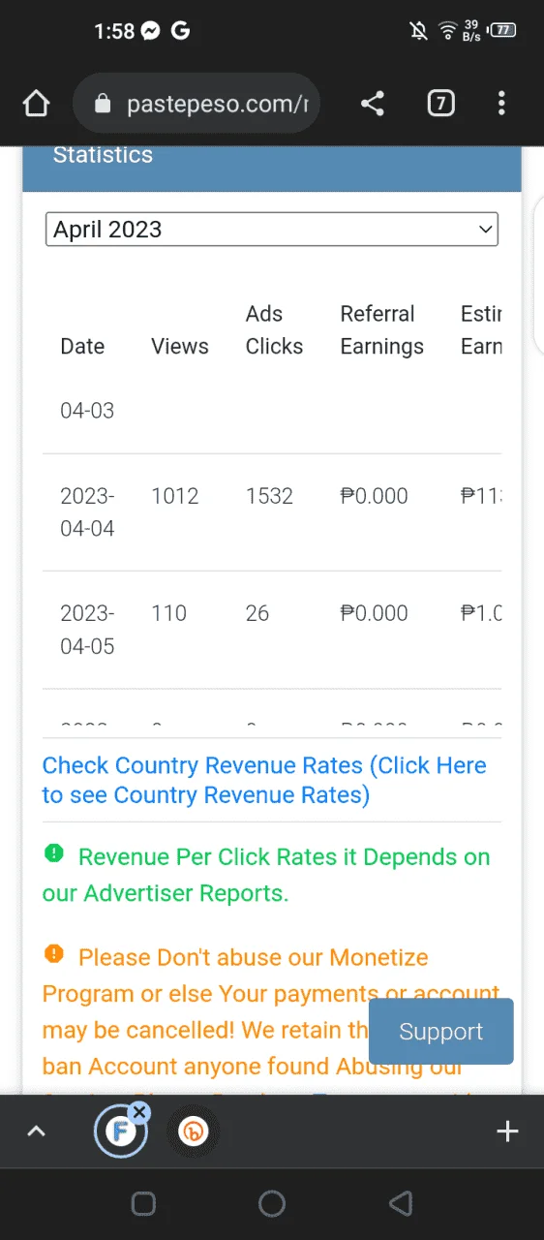Click the orange exclamation warning icon
The width and height of the screenshot is (544, 1240).
tap(53, 954)
